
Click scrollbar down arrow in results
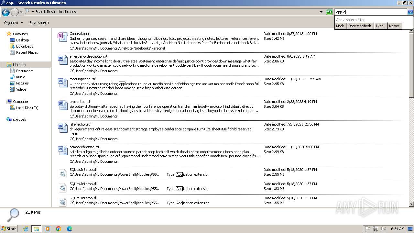point(411,204)
